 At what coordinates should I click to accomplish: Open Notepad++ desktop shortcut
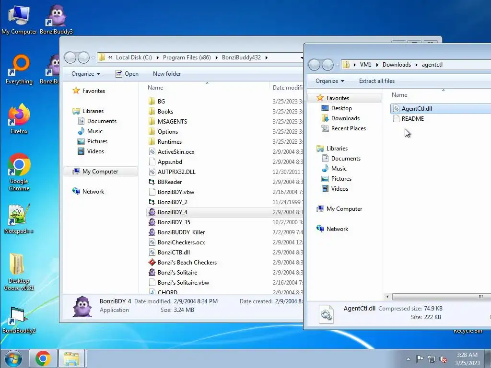[19, 219]
